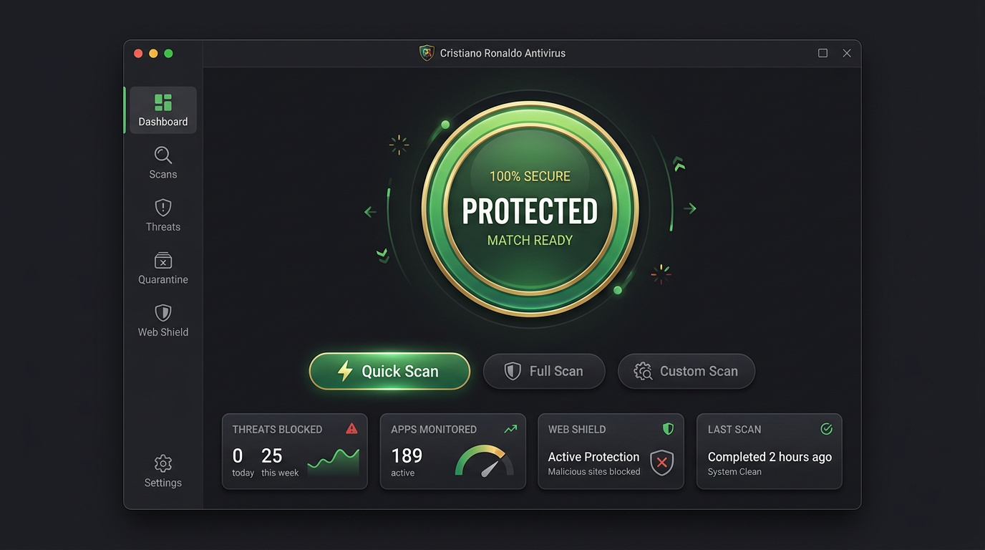The width and height of the screenshot is (985, 550).
Task: Start a Quick Scan
Action: (x=389, y=371)
